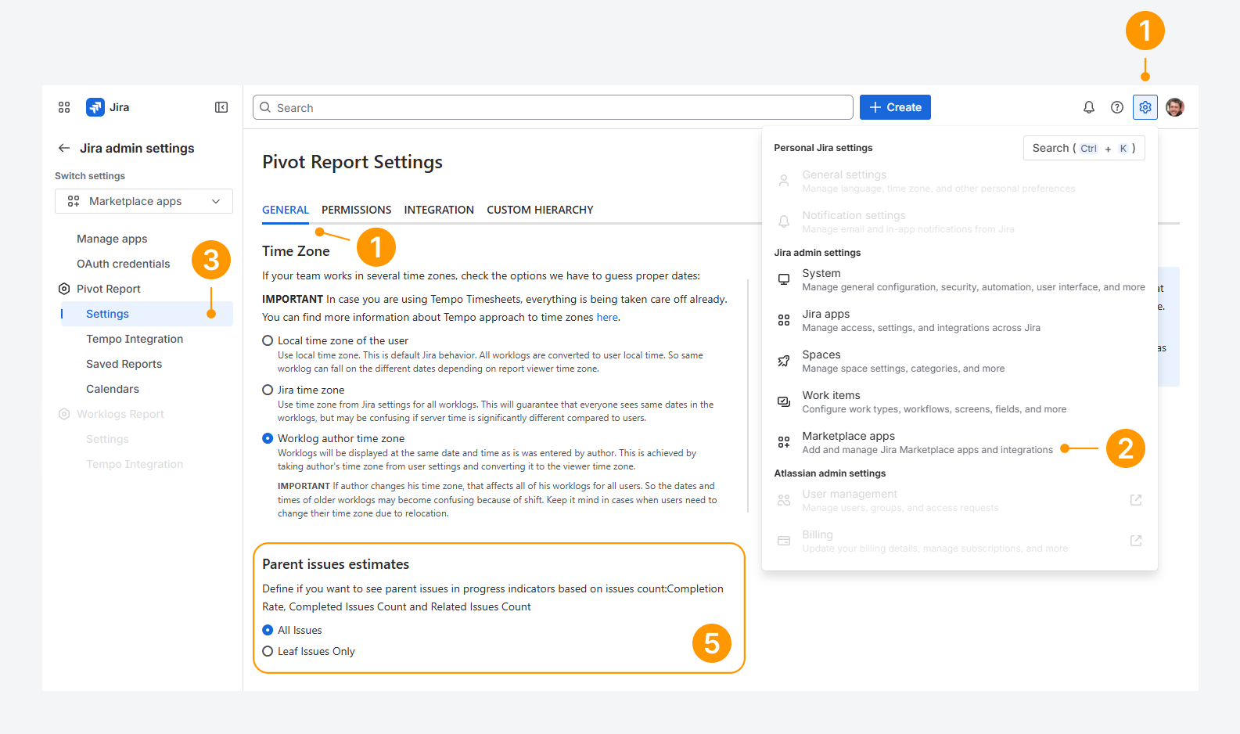Open the user profile avatar
The height and width of the screenshot is (734, 1240).
point(1175,107)
